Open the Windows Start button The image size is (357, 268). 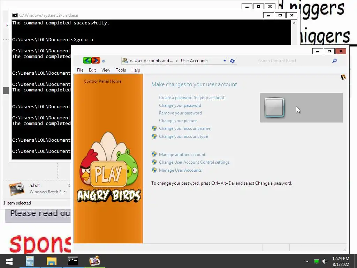point(9,261)
